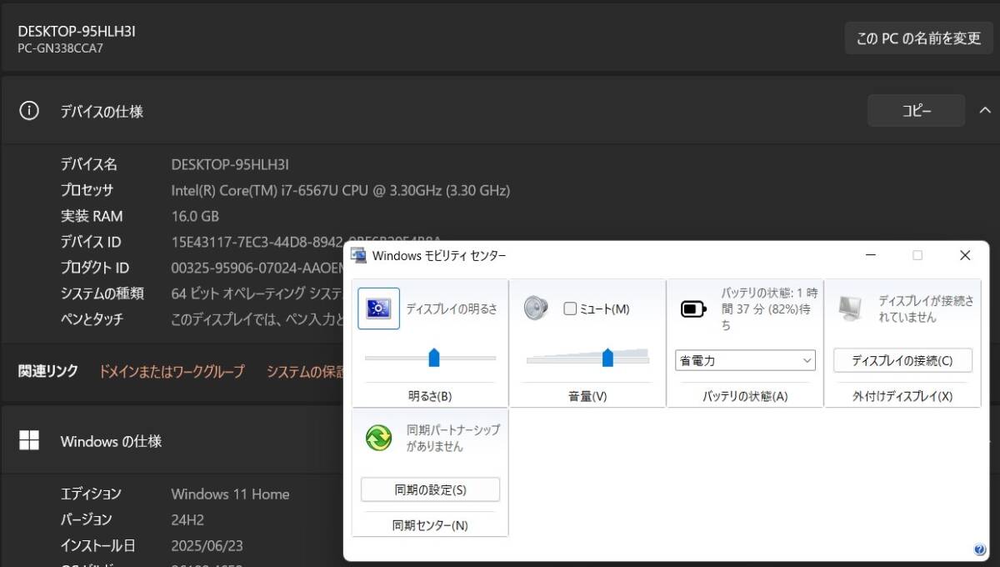Click the Intel Core i7-6567U processor text
1000x567 pixels.
coord(340,190)
